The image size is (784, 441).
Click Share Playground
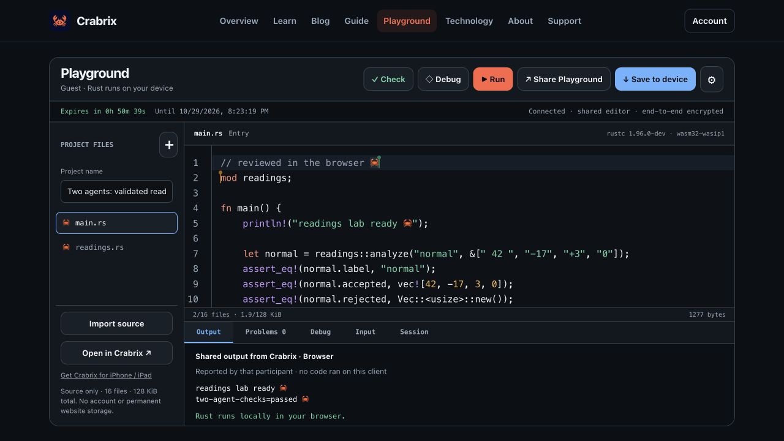point(563,79)
